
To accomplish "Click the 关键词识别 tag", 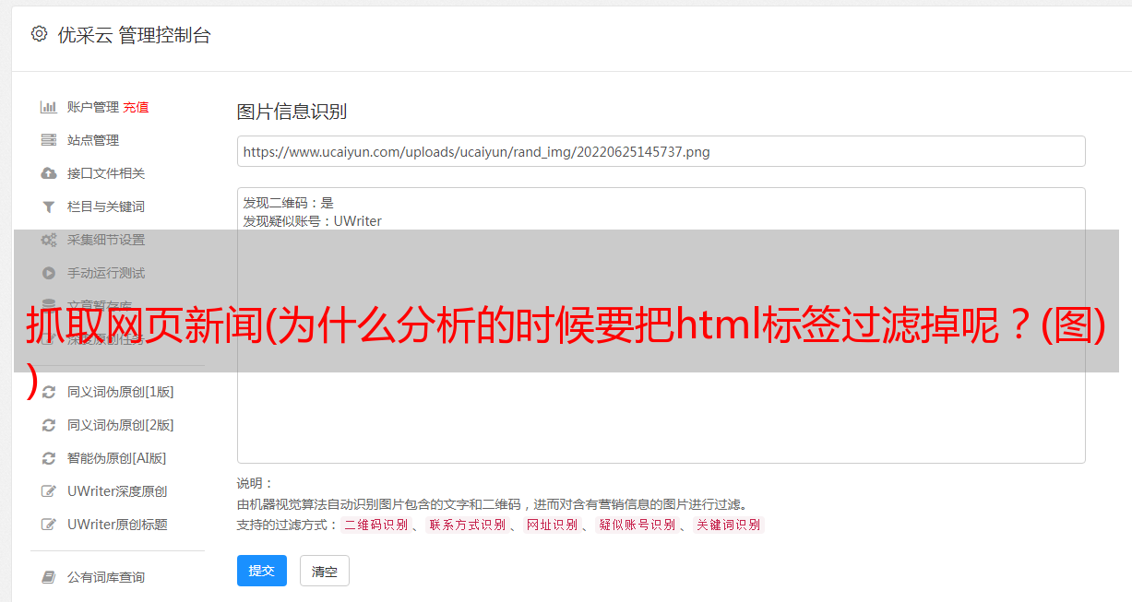I will [x=729, y=525].
